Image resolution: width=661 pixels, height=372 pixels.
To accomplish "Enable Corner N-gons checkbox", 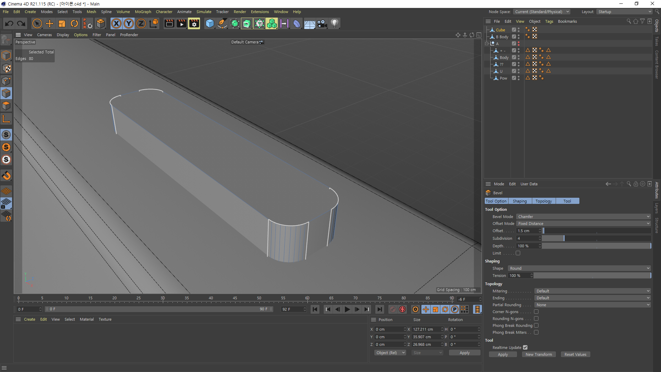I will (536, 312).
